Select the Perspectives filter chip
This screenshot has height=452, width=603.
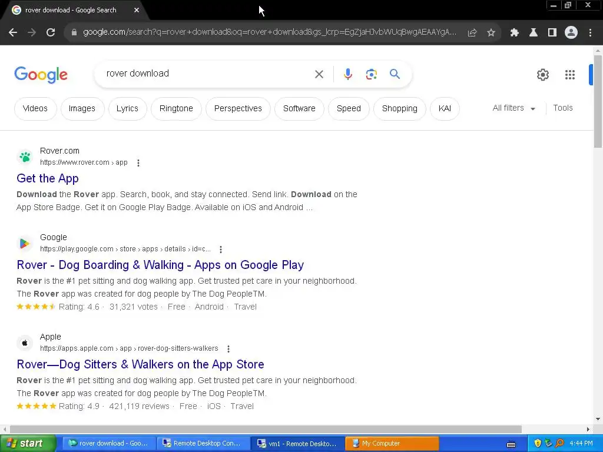[x=238, y=108]
